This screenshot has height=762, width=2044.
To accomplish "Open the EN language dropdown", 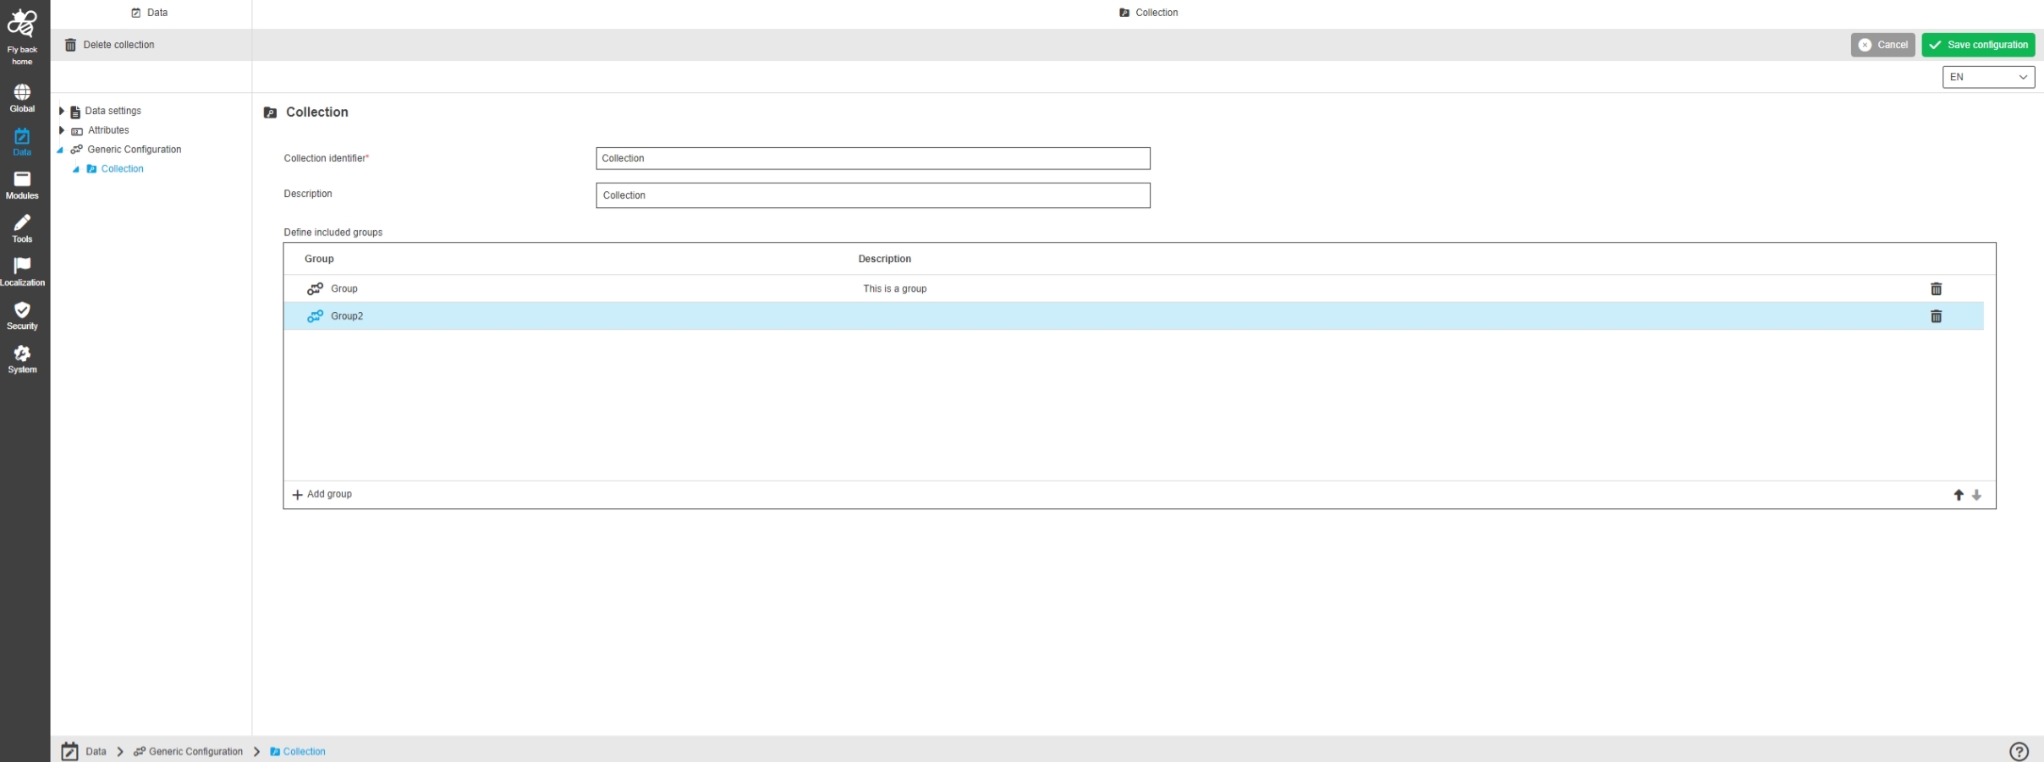I will [1988, 77].
